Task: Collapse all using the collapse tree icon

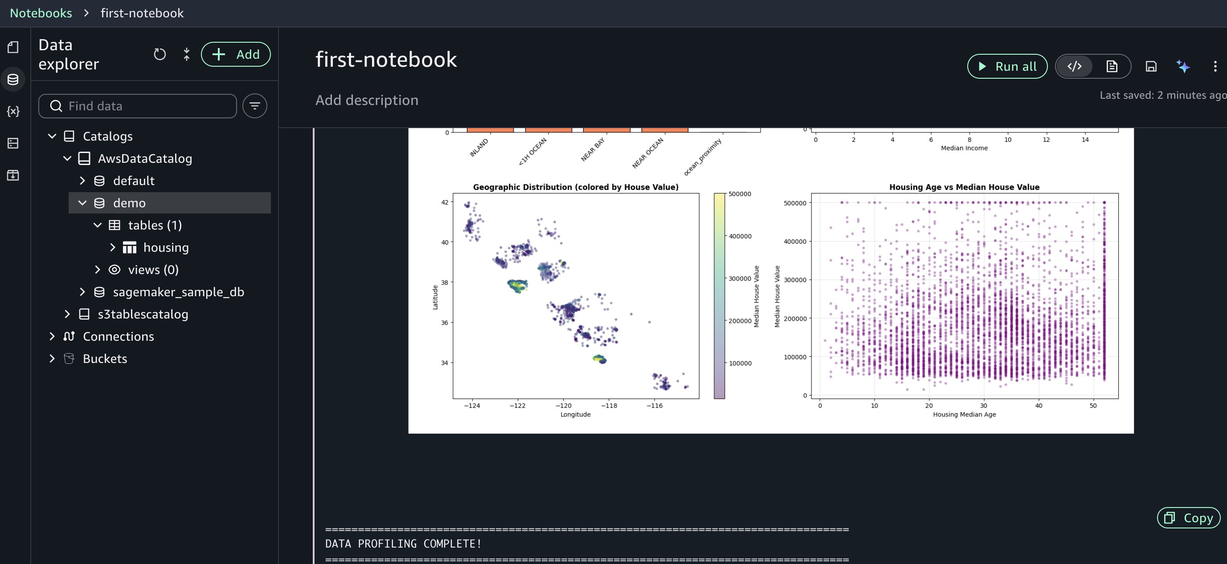Action: point(187,54)
